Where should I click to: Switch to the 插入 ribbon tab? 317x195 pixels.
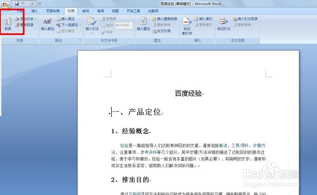[35, 11]
